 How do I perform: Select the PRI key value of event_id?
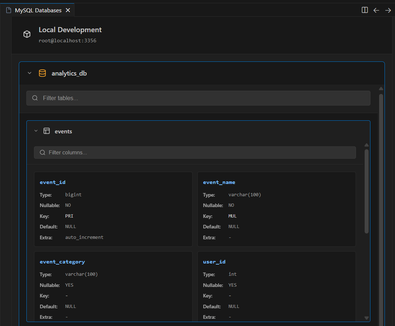pyautogui.click(x=69, y=216)
